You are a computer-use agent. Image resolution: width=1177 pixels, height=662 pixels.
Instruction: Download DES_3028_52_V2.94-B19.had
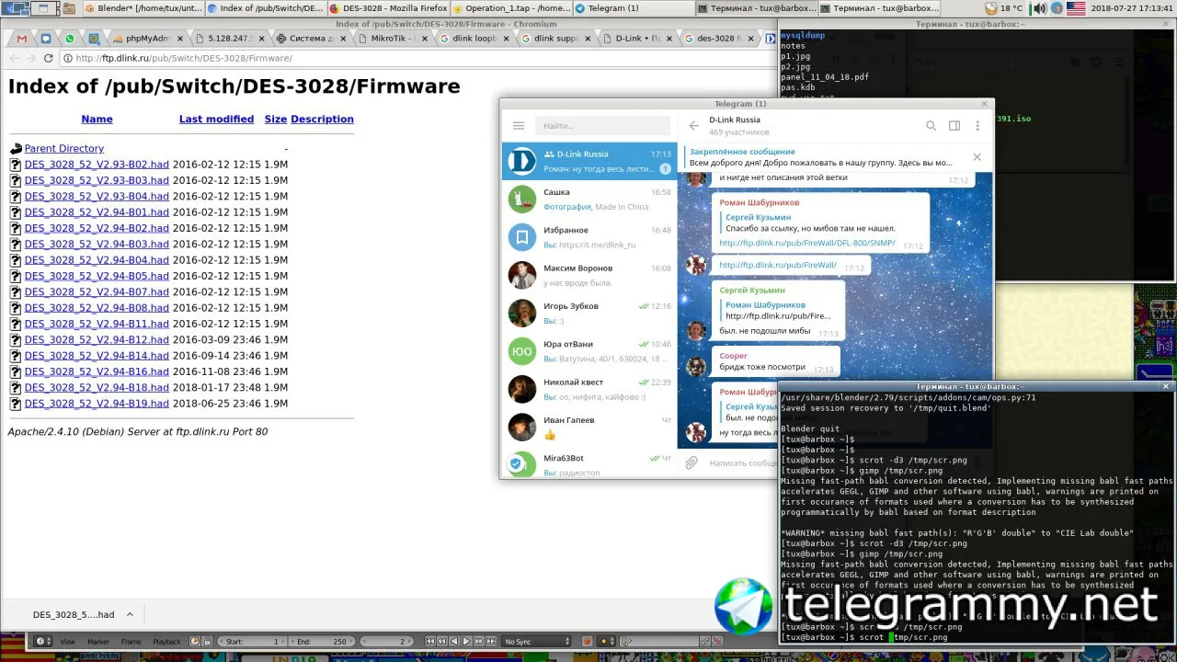[97, 404]
